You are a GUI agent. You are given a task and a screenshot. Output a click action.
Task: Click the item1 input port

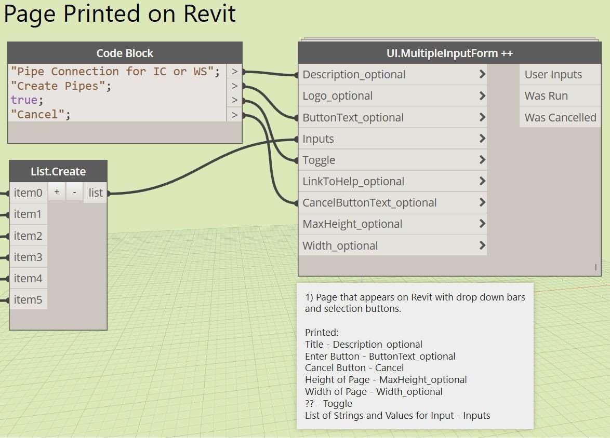(x=28, y=214)
